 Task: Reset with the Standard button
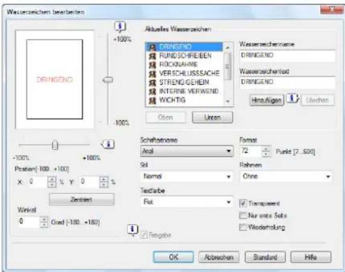pos(265,257)
